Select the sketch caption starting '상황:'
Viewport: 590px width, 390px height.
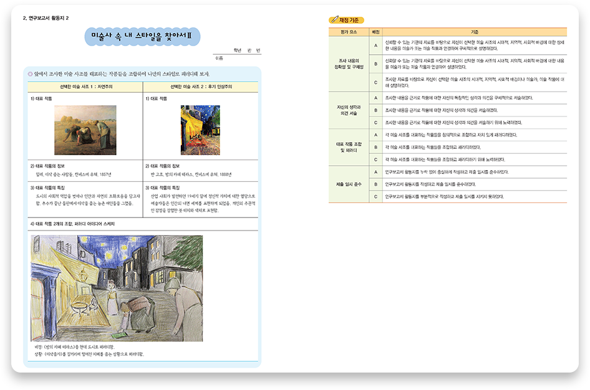(x=89, y=354)
